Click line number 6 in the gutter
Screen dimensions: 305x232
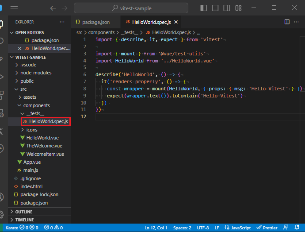[84, 74]
